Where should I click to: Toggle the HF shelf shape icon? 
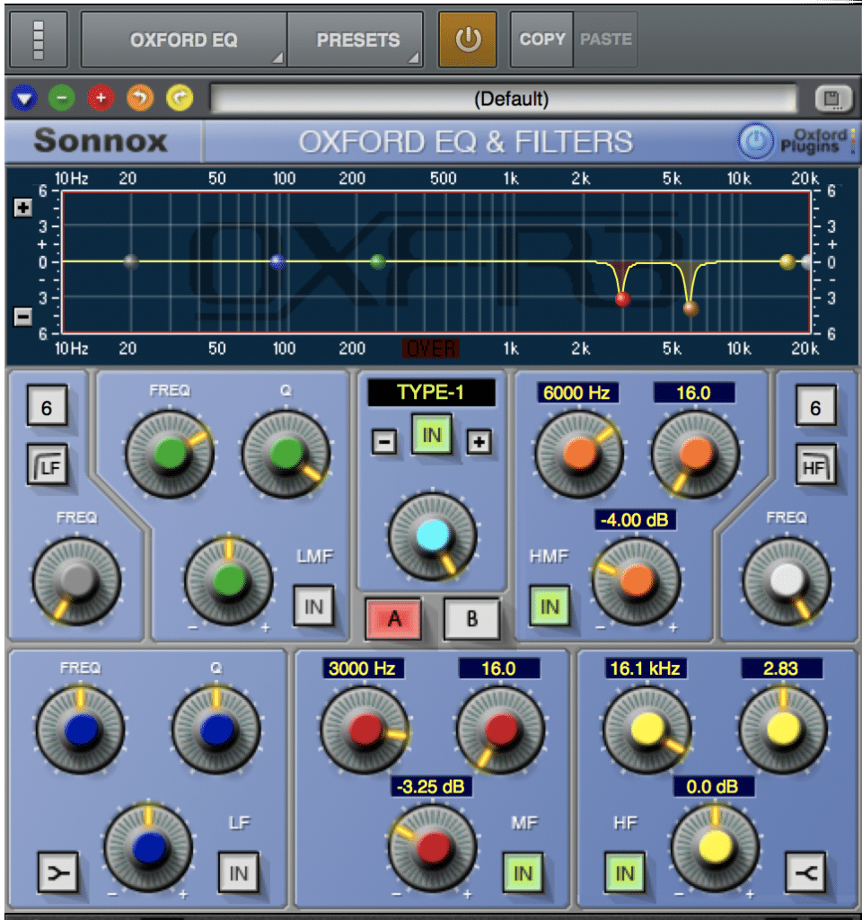[805, 872]
